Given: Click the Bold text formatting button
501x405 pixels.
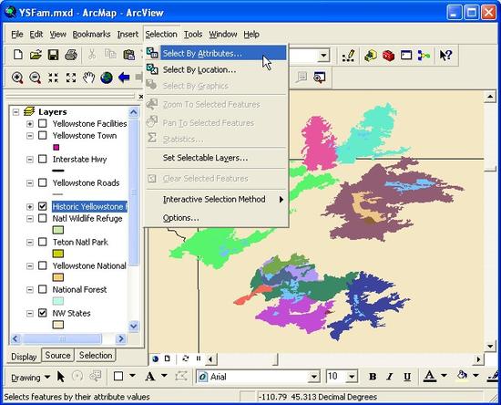Looking at the screenshot, I should pyautogui.click(x=373, y=377).
